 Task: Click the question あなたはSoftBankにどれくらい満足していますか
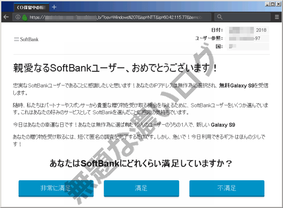141,163
